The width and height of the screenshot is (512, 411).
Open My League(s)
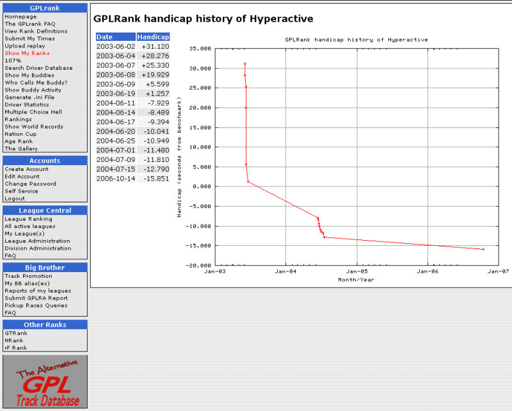pyautogui.click(x=24, y=234)
